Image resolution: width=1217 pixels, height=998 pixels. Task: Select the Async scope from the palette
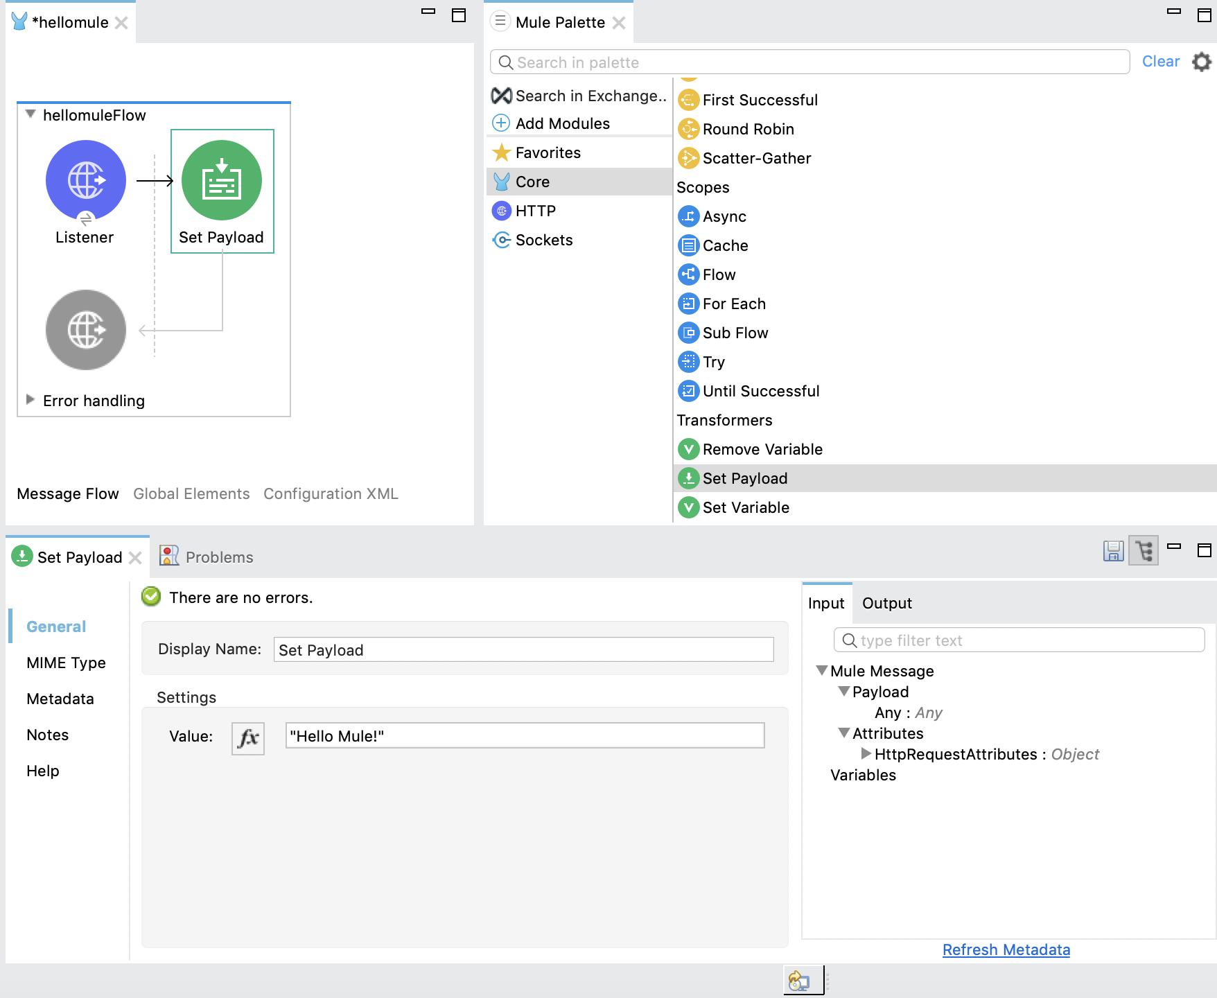tap(724, 216)
